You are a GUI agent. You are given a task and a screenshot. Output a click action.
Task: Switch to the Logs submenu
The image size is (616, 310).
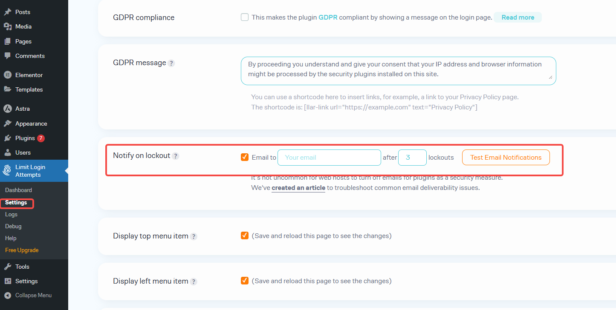tap(11, 214)
